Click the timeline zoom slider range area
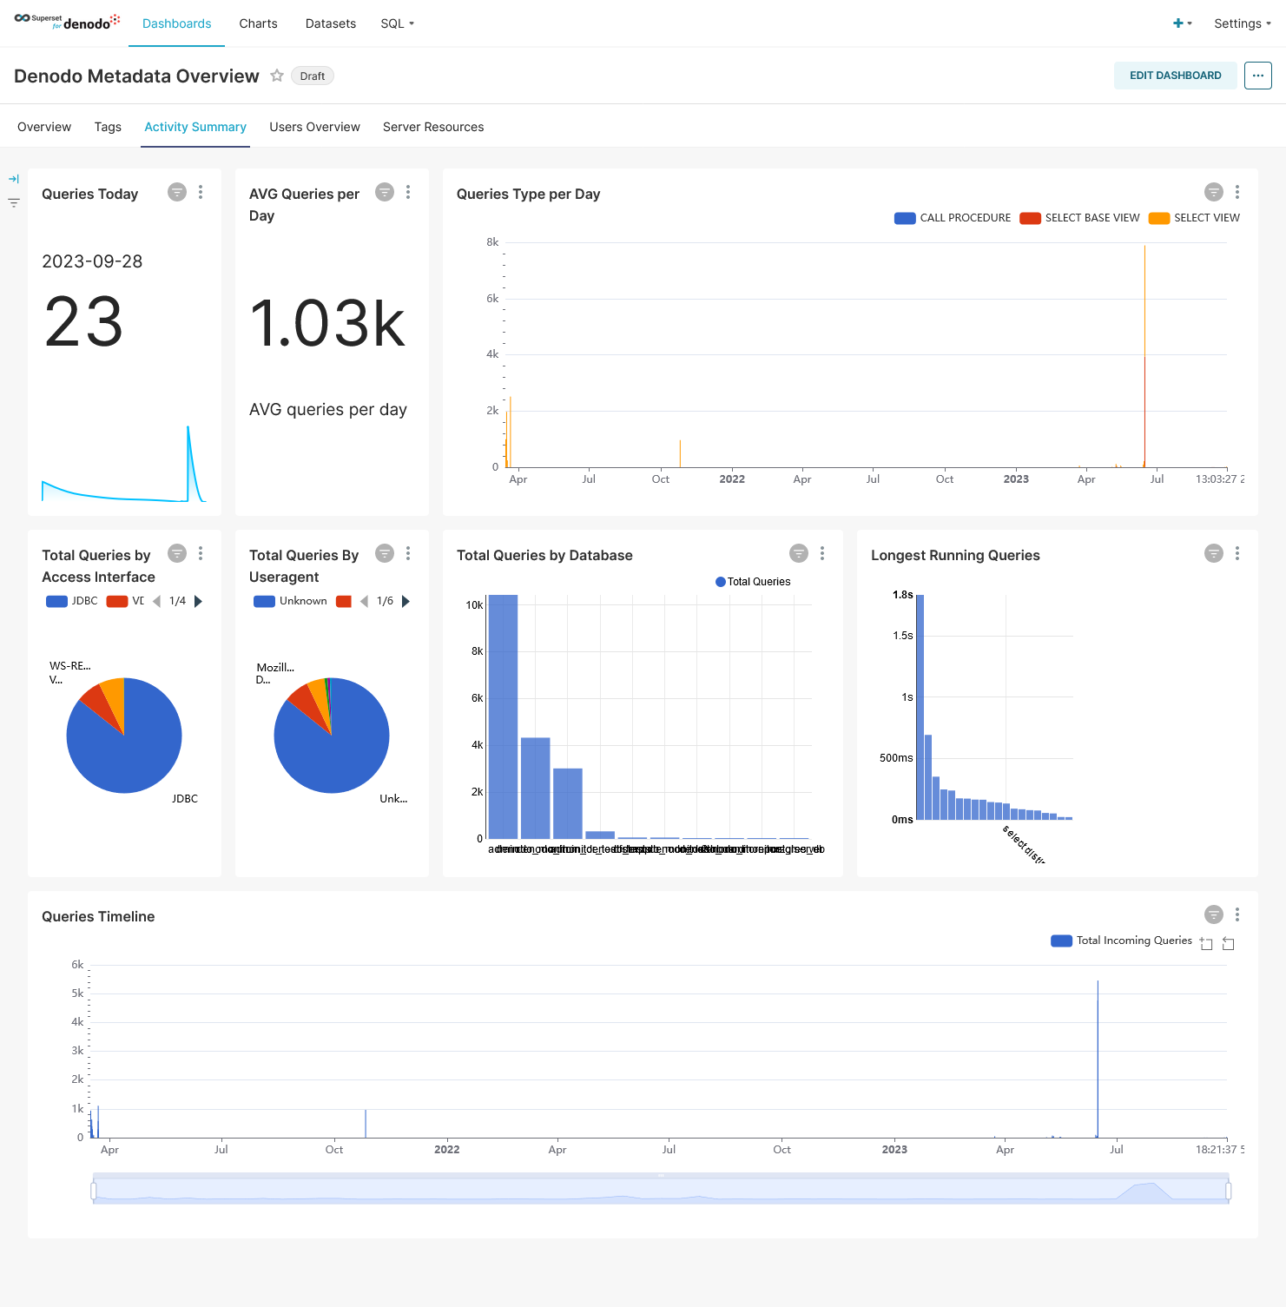Viewport: 1286px width, 1307px height. pos(661,1189)
